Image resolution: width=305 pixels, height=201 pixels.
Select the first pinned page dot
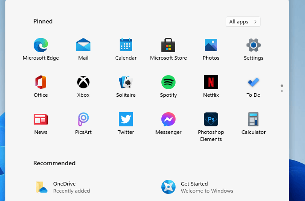(x=282, y=86)
